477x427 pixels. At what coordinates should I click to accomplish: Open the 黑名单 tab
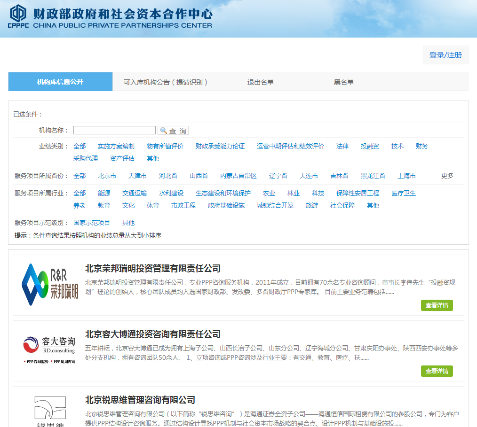(344, 82)
